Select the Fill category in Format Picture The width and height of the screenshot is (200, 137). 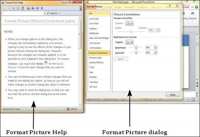tap(99, 14)
